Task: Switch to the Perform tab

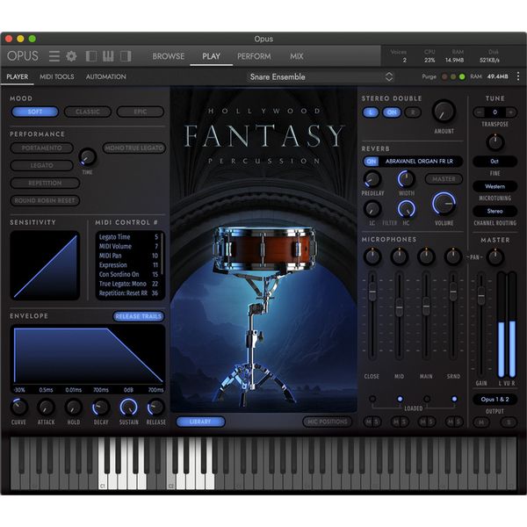Action: (254, 56)
